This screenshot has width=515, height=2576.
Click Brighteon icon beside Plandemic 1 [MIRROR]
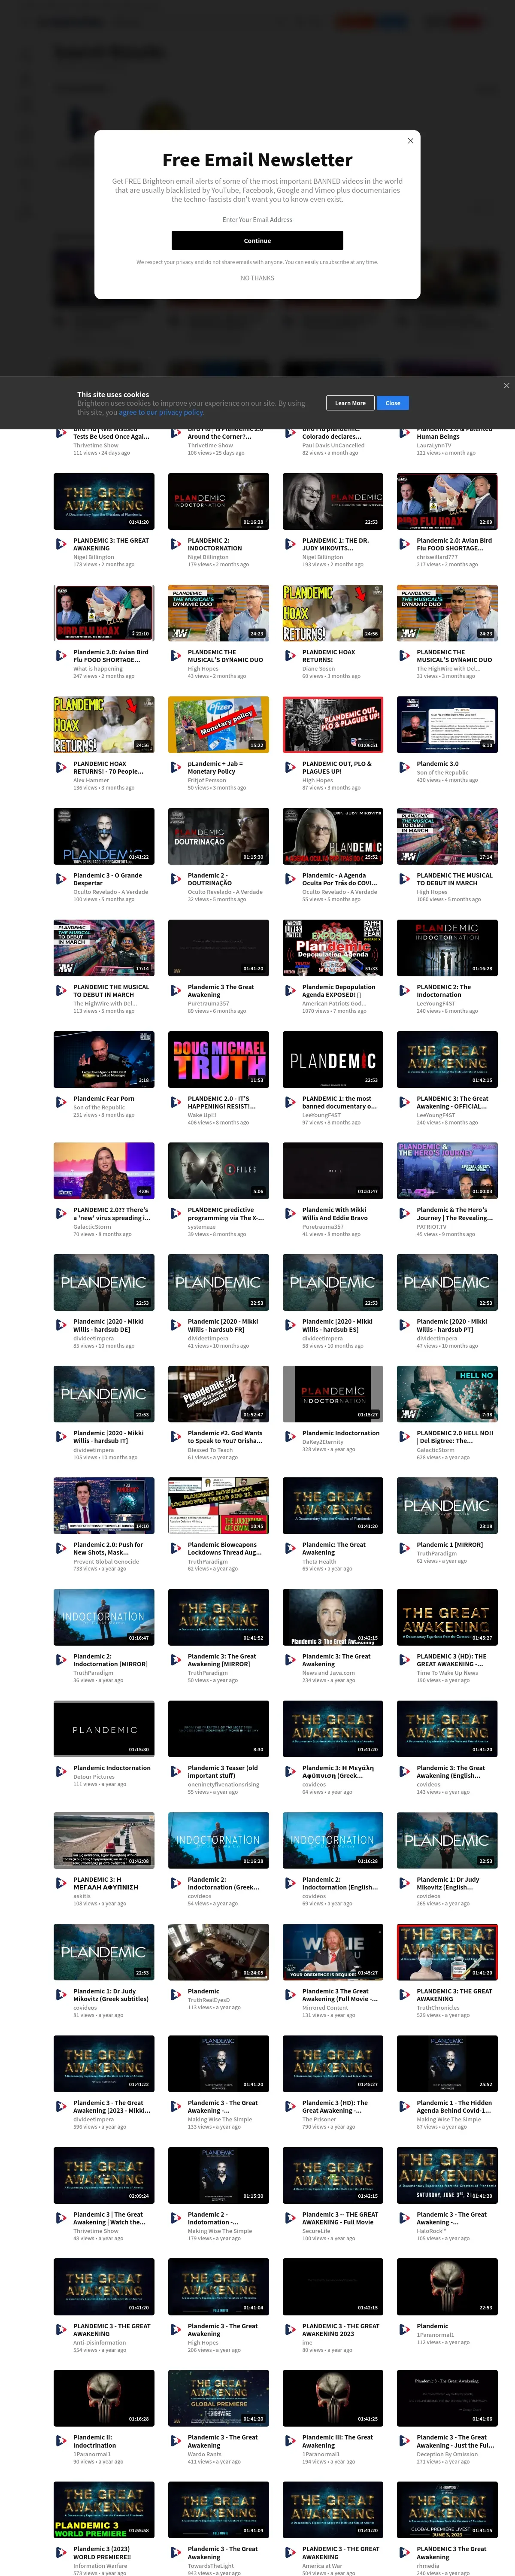coord(405,1549)
